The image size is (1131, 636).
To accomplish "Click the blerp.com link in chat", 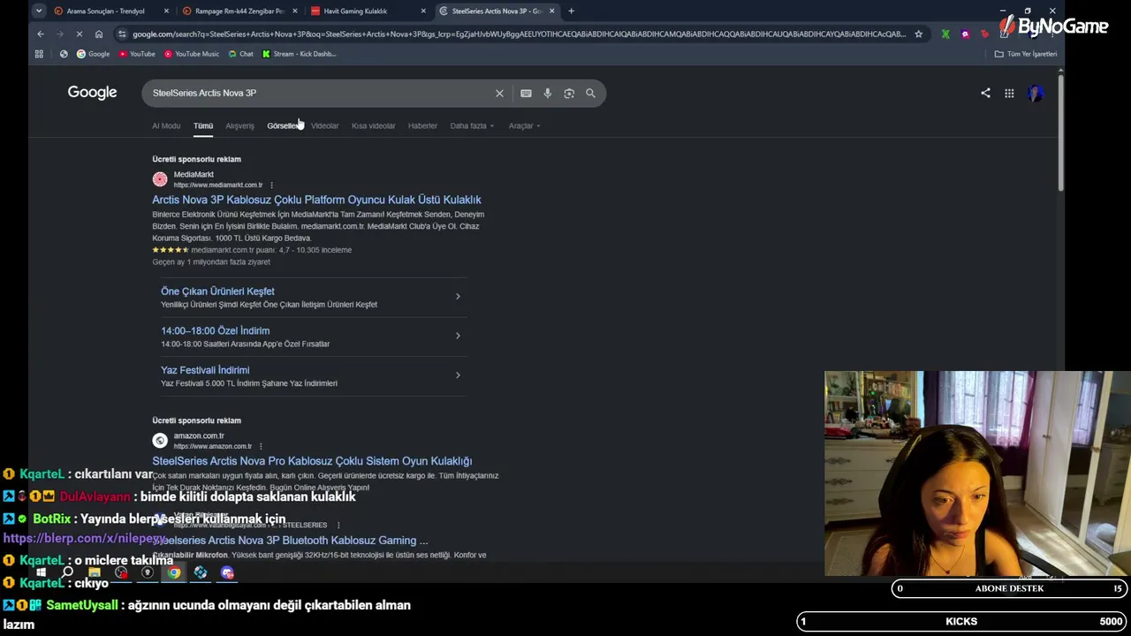I will point(85,539).
